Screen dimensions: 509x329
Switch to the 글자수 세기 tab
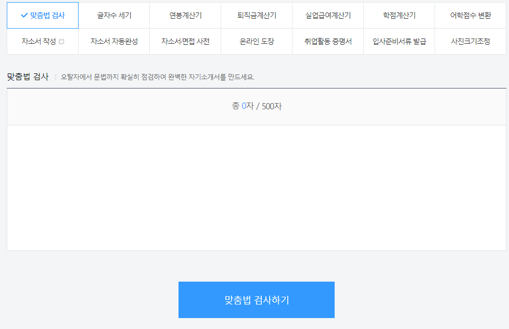coord(115,15)
